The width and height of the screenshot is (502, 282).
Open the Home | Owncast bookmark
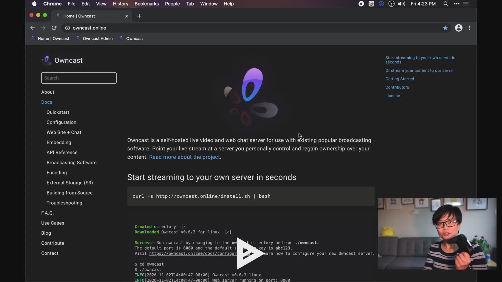point(50,38)
